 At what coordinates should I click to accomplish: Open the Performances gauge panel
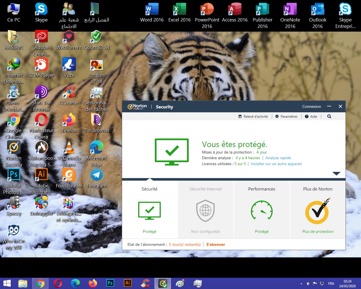point(262,210)
